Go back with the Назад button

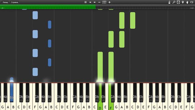coord(5,2)
